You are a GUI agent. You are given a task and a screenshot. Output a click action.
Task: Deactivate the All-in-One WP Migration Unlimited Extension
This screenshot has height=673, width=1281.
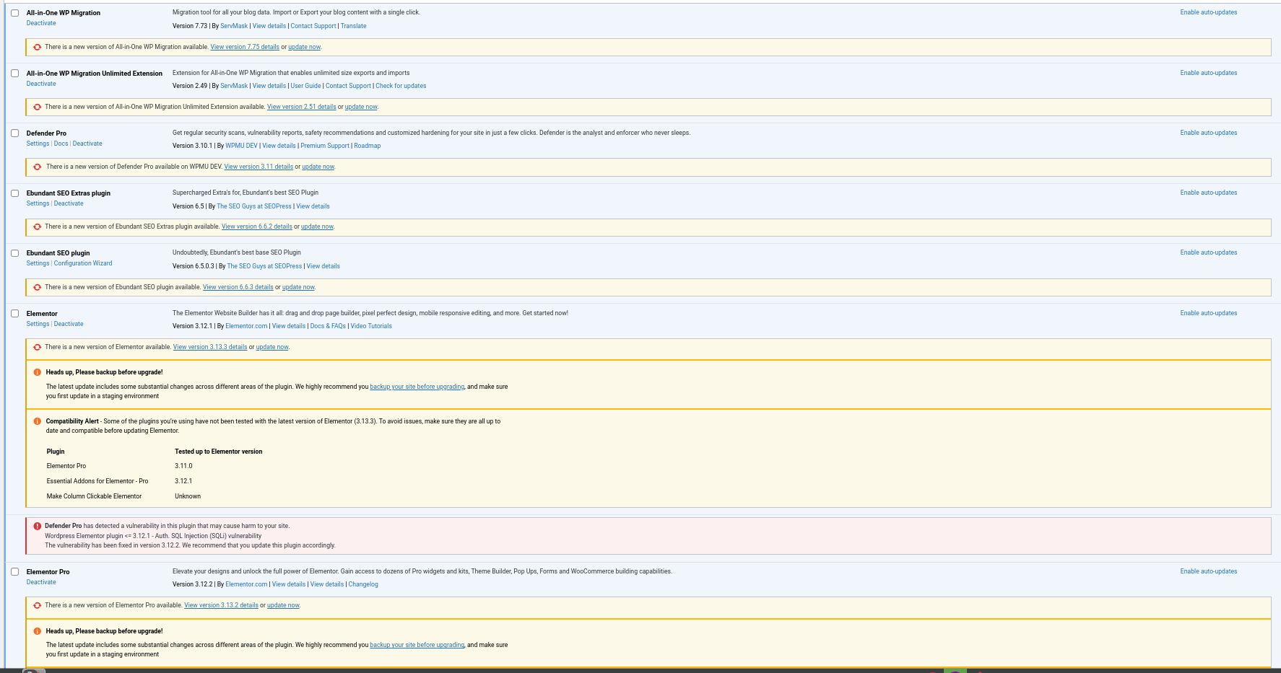pos(41,84)
